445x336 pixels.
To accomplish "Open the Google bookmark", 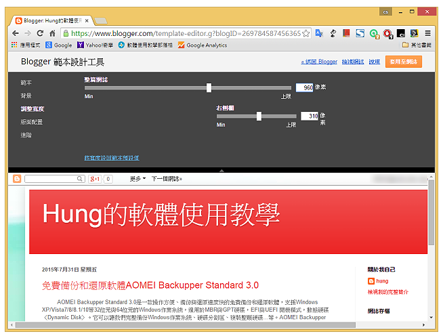I will (59, 45).
